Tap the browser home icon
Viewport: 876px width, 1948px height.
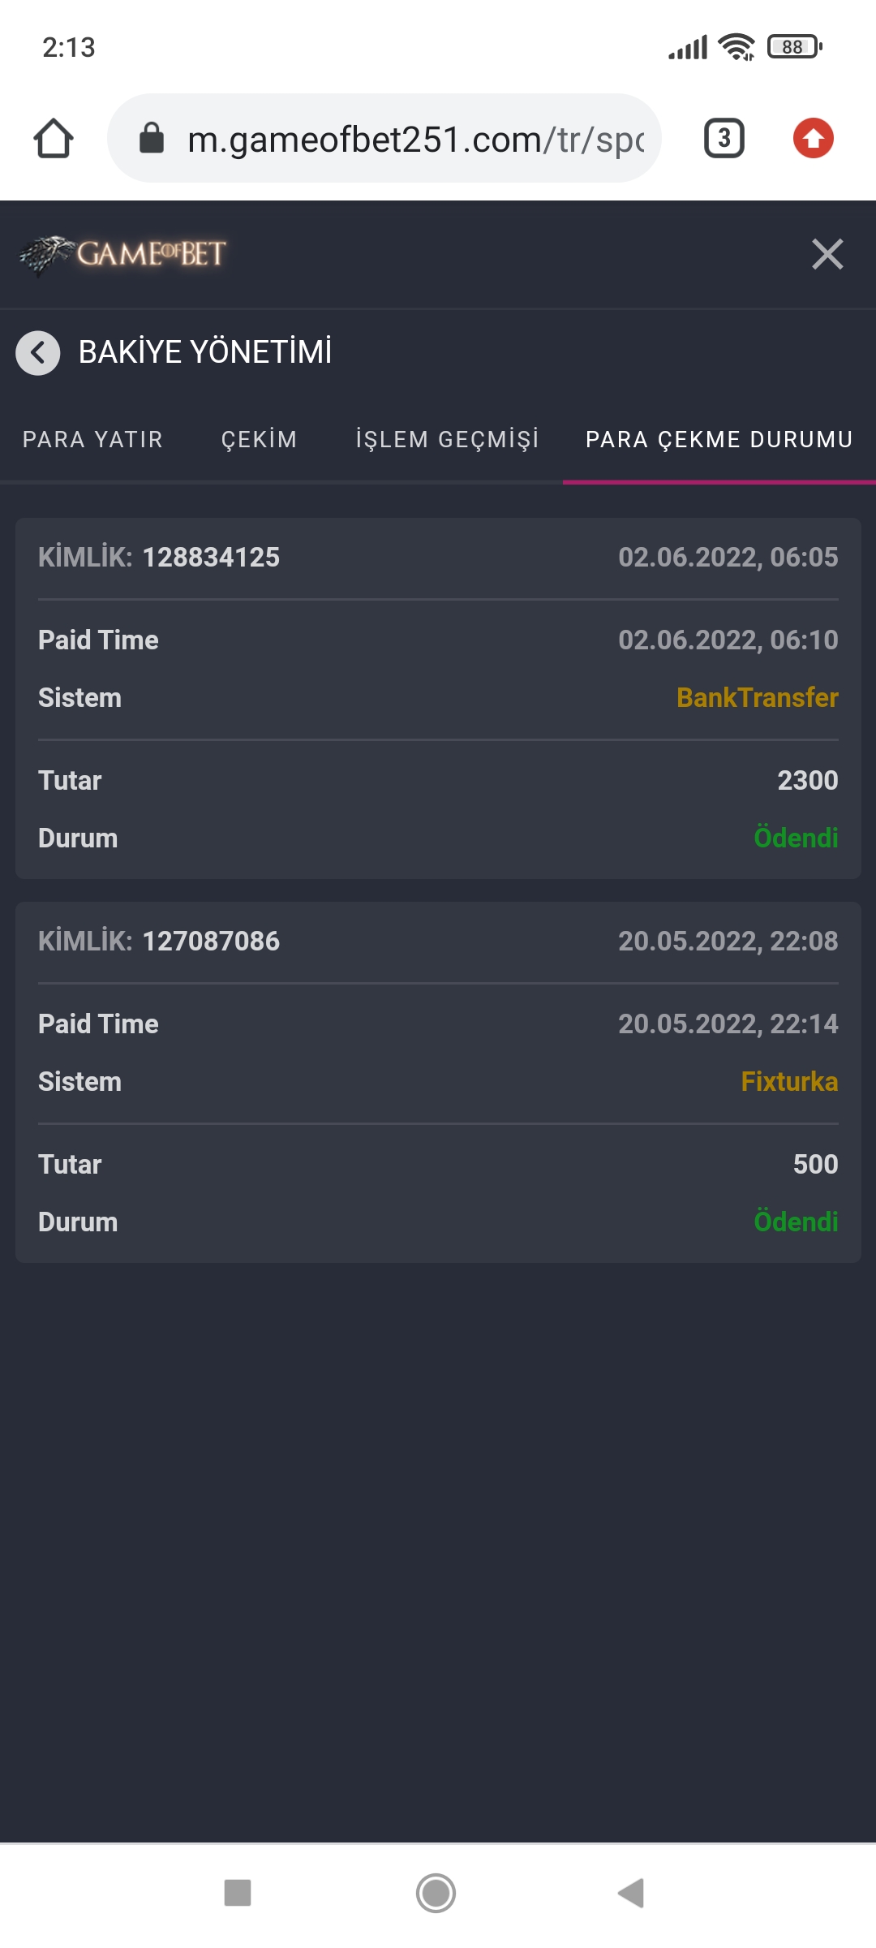[x=54, y=138]
